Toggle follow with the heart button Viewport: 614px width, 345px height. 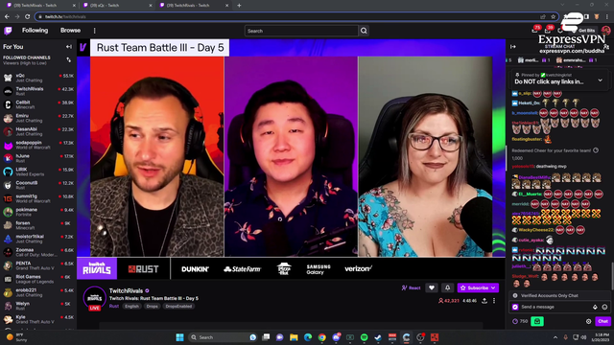[x=432, y=287]
